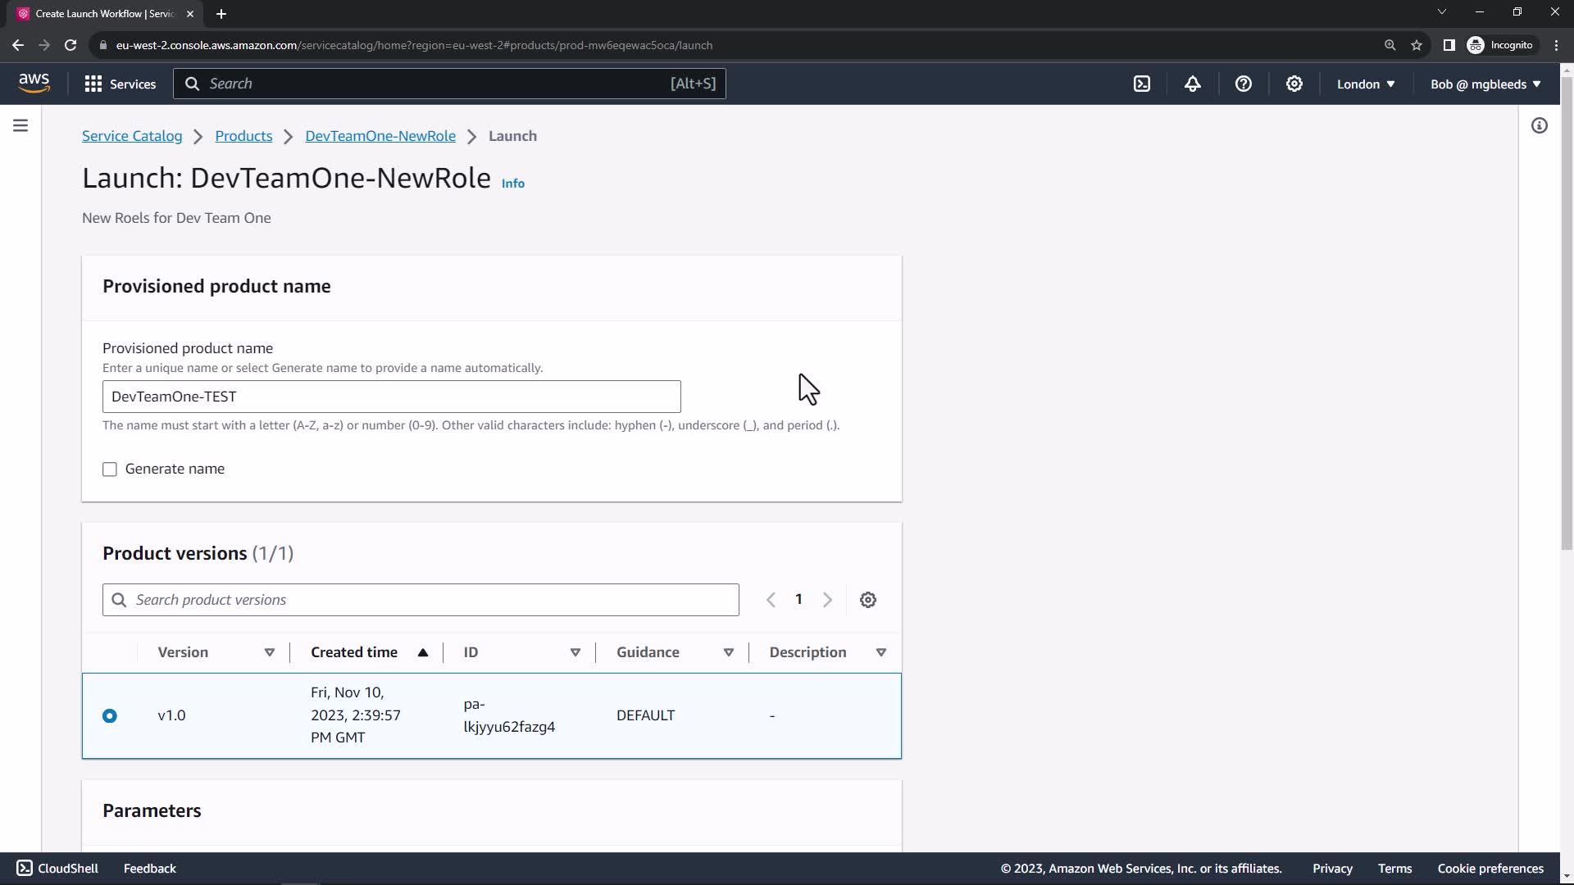
Task: Open the left side navigation hamburger menu
Action: (20, 125)
